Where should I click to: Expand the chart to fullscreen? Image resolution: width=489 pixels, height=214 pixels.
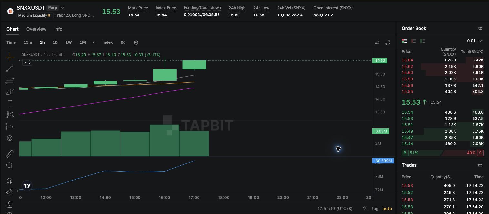[x=388, y=42]
